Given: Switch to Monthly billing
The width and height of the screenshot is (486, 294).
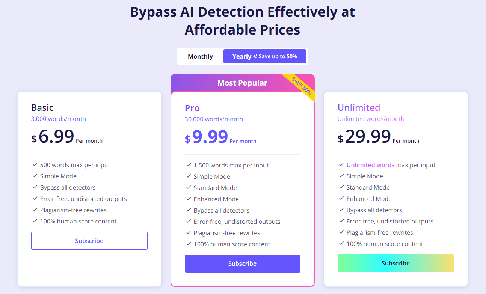Looking at the screenshot, I should click(x=200, y=56).
